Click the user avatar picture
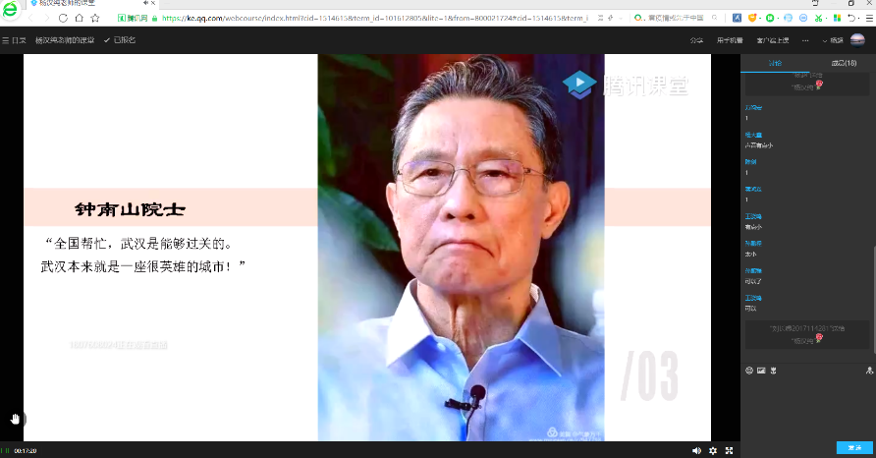This screenshot has width=876, height=458. tap(857, 40)
